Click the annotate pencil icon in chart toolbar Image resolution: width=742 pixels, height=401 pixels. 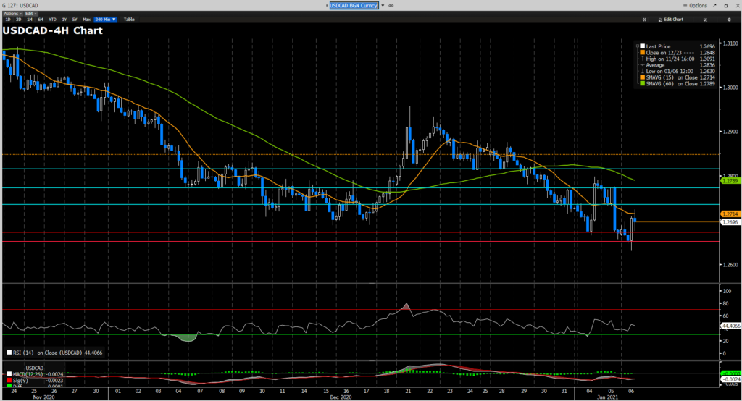pos(706,20)
